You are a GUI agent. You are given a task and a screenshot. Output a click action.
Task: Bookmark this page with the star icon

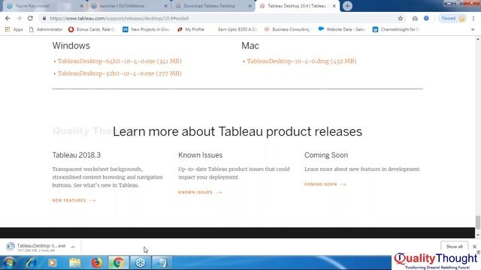click(401, 18)
